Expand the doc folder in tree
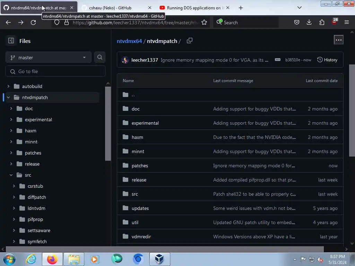Screen dimensions: 355x266 point(11,108)
